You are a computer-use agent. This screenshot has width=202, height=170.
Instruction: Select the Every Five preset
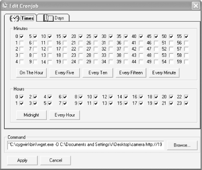pyautogui.click(x=65, y=73)
